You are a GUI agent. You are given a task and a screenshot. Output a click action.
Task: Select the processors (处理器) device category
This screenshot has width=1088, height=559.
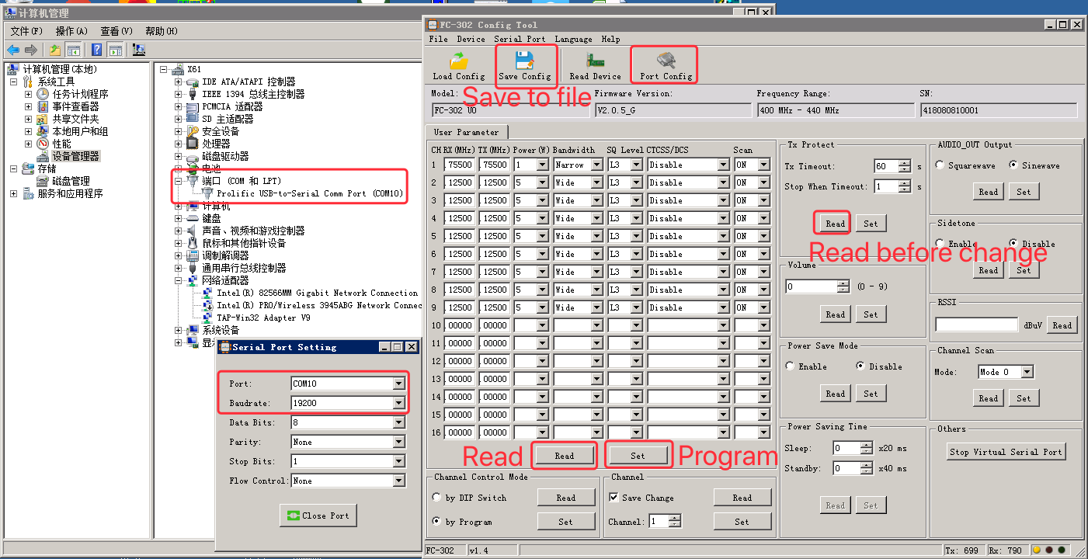point(216,144)
